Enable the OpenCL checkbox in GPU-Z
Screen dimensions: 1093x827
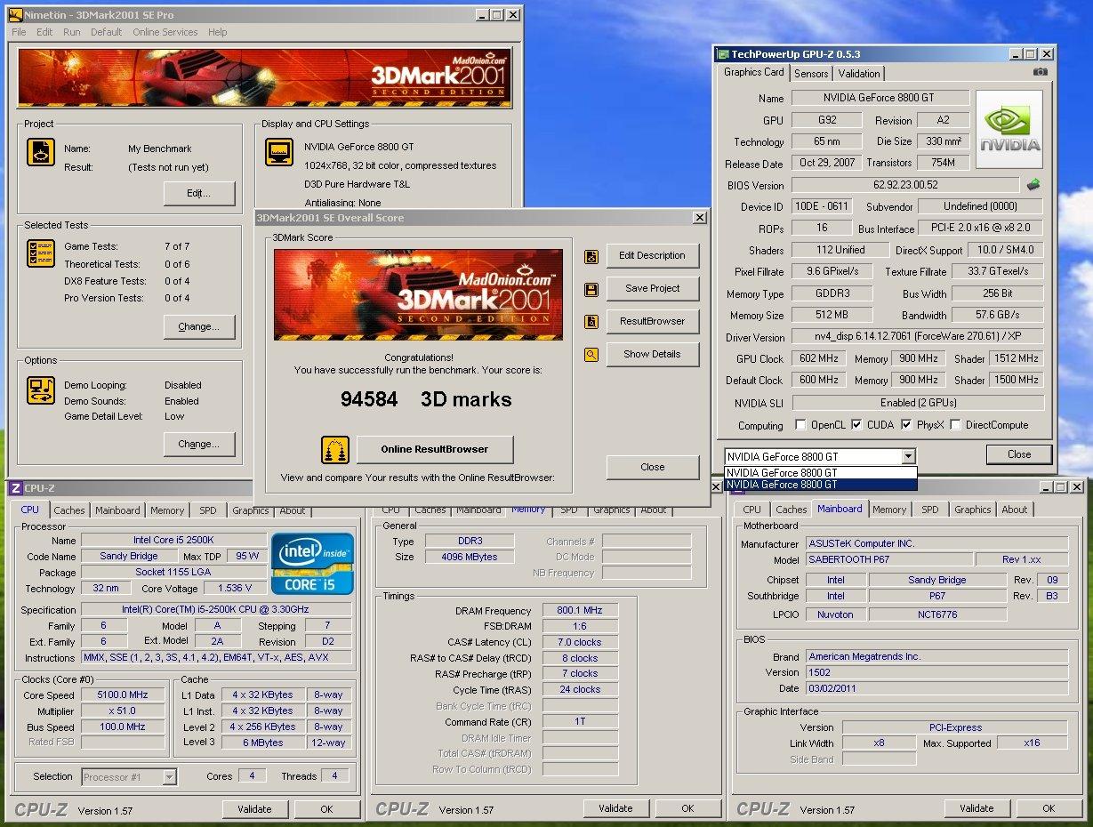[x=800, y=424]
